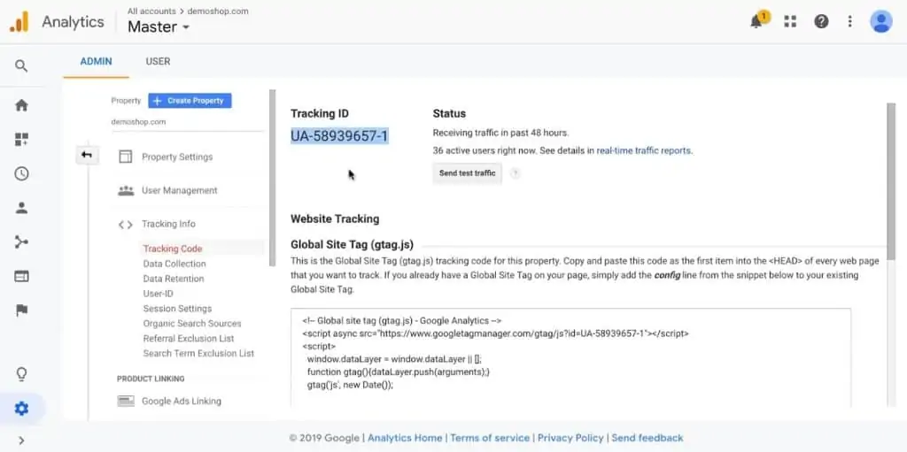Viewport: 907px width, 452px height.
Task: Select Referral Exclusion List submenu item
Action: click(189, 338)
